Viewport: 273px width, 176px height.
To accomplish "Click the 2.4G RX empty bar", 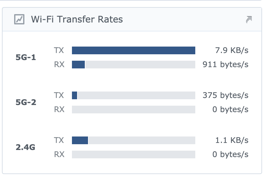I will [134, 154].
